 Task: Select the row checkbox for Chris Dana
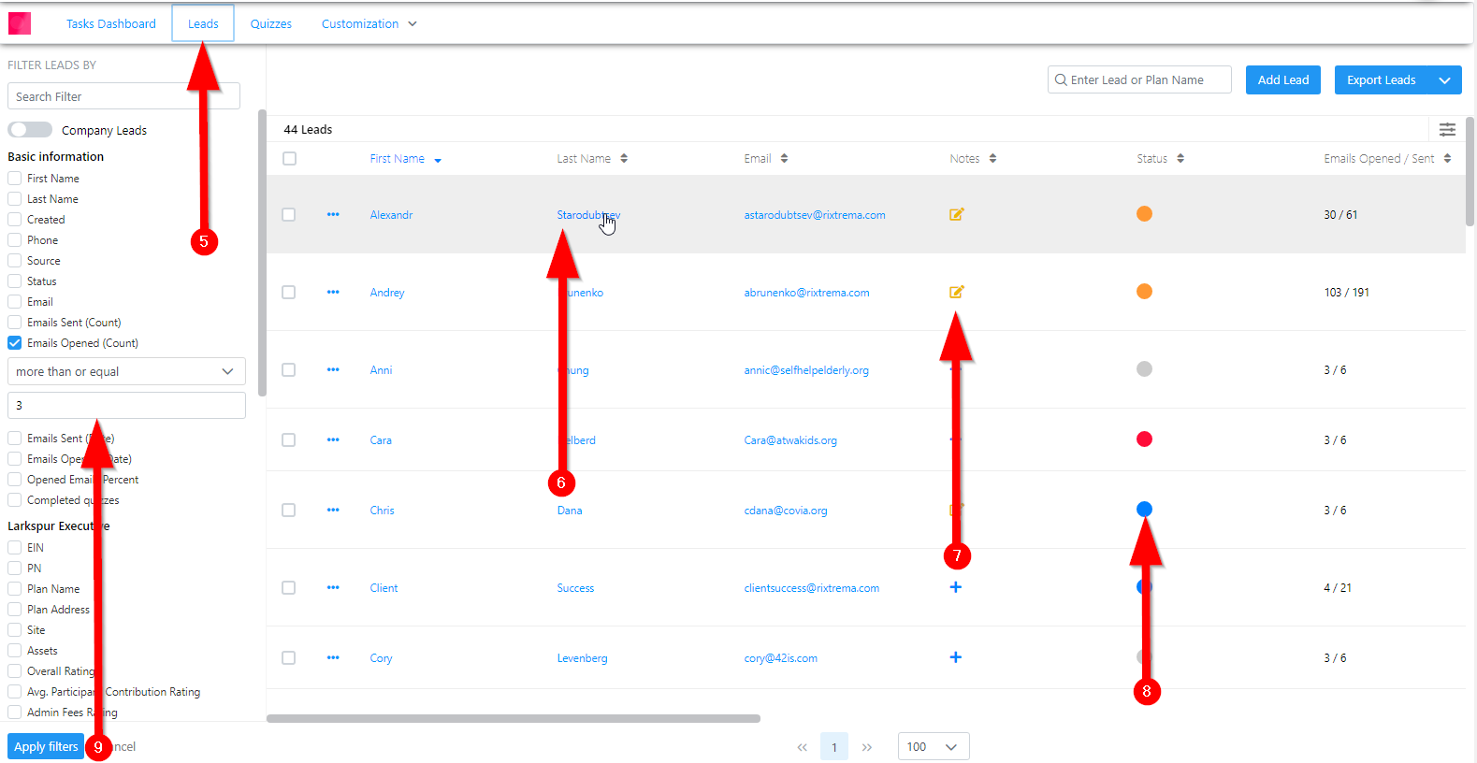[x=289, y=511]
